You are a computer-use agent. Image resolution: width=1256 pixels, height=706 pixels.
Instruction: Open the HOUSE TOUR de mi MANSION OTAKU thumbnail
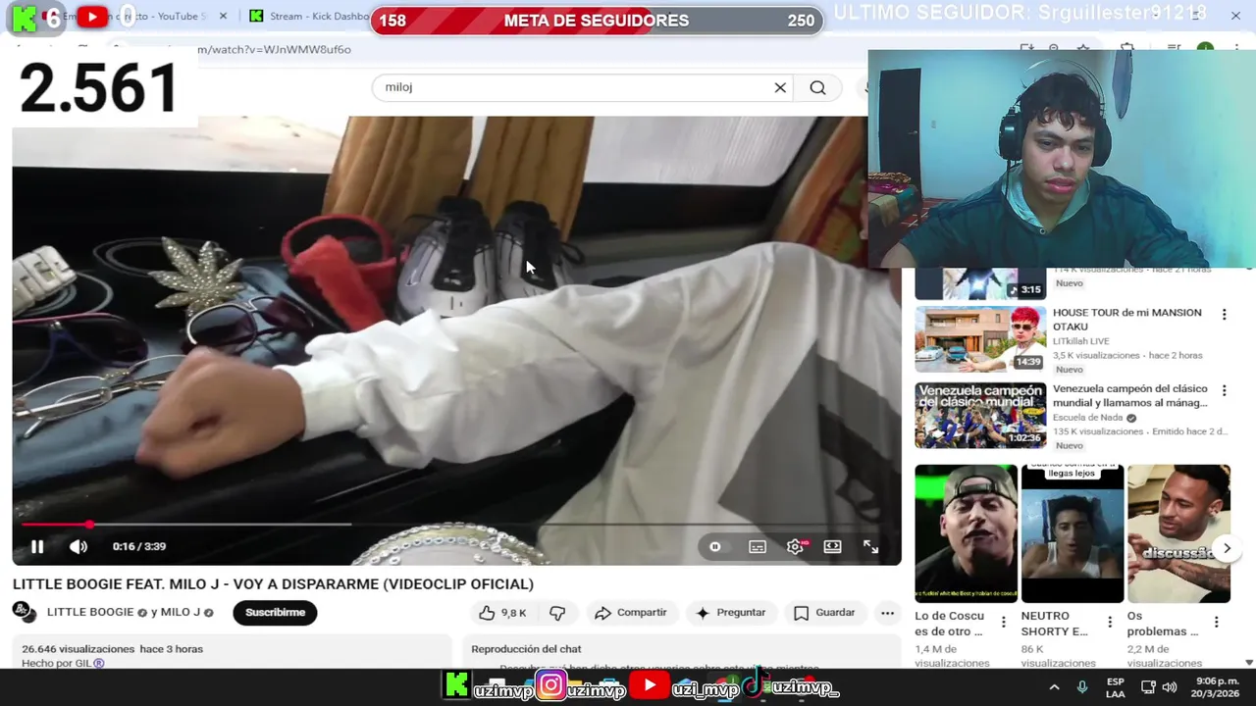point(980,339)
